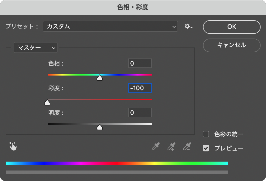Open the プリセット dropdown showing カスタム
This screenshot has height=181, width=266.
110,26
